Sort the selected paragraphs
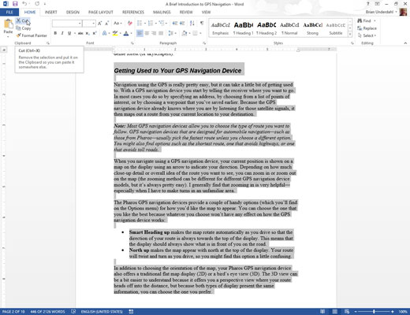410x315 pixels. tap(192, 24)
